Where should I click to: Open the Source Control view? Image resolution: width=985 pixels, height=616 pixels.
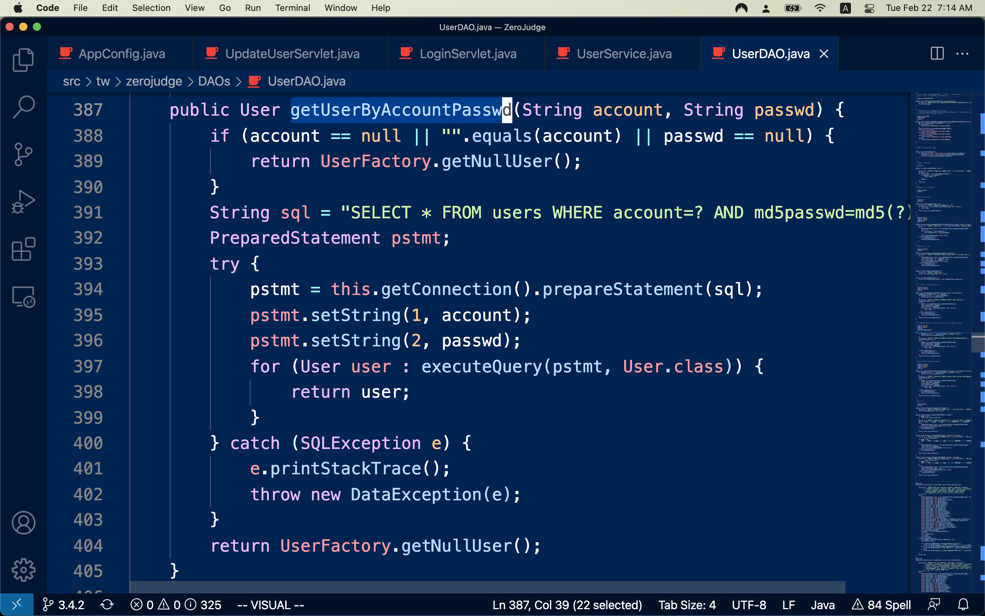(x=23, y=154)
